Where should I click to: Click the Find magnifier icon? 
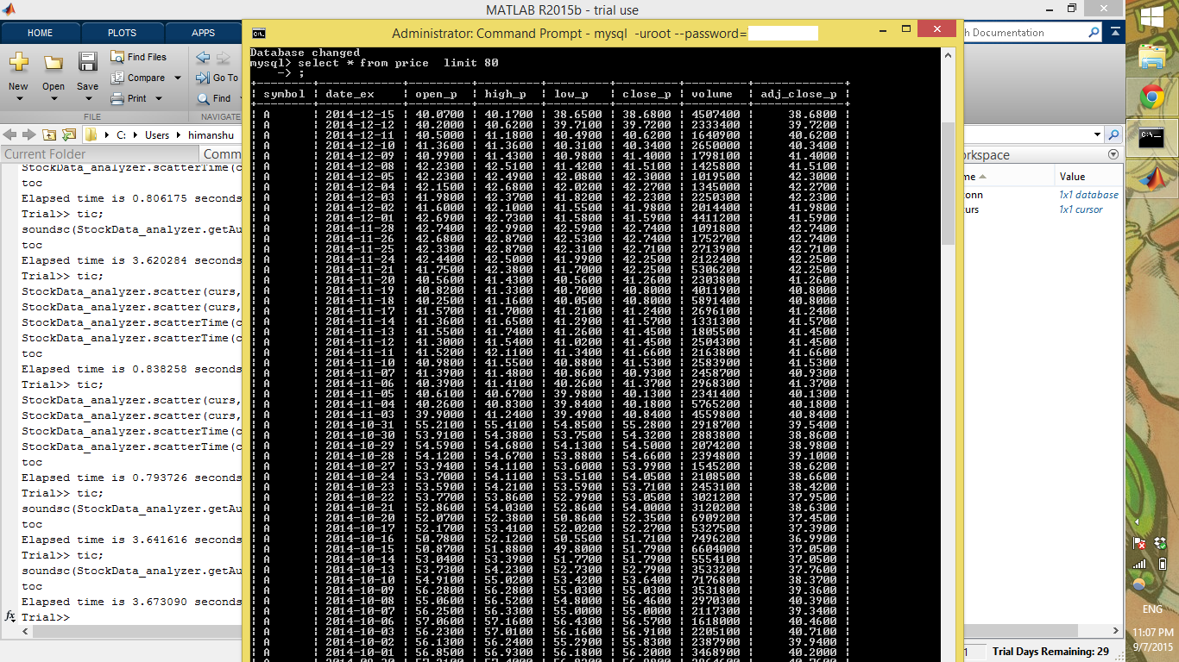click(203, 98)
